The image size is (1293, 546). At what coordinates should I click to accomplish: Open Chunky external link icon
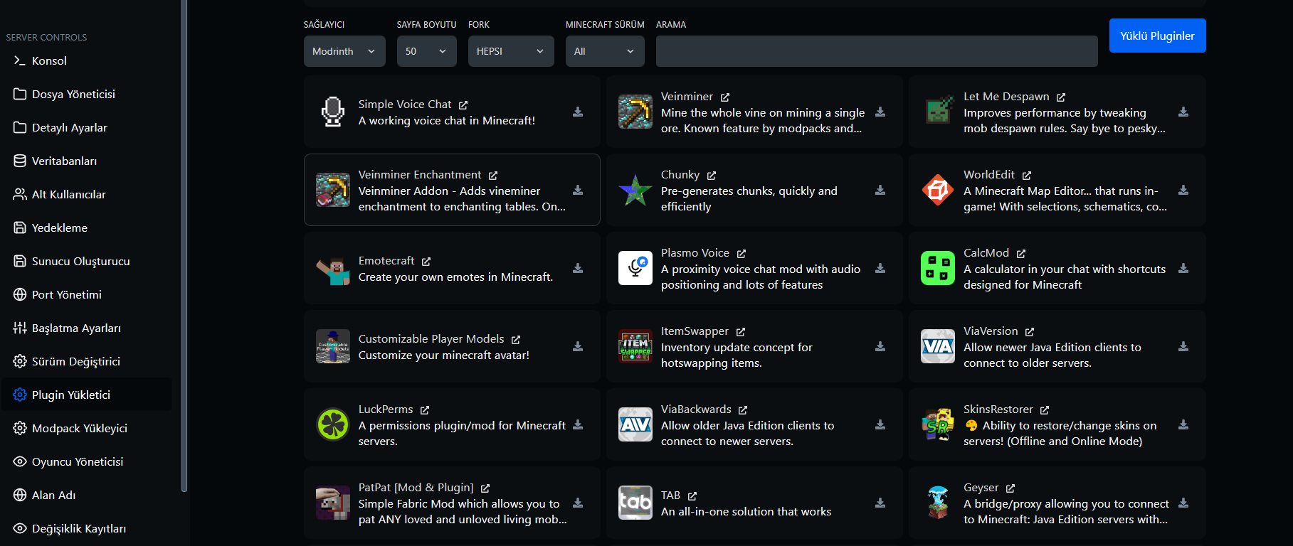point(712,175)
